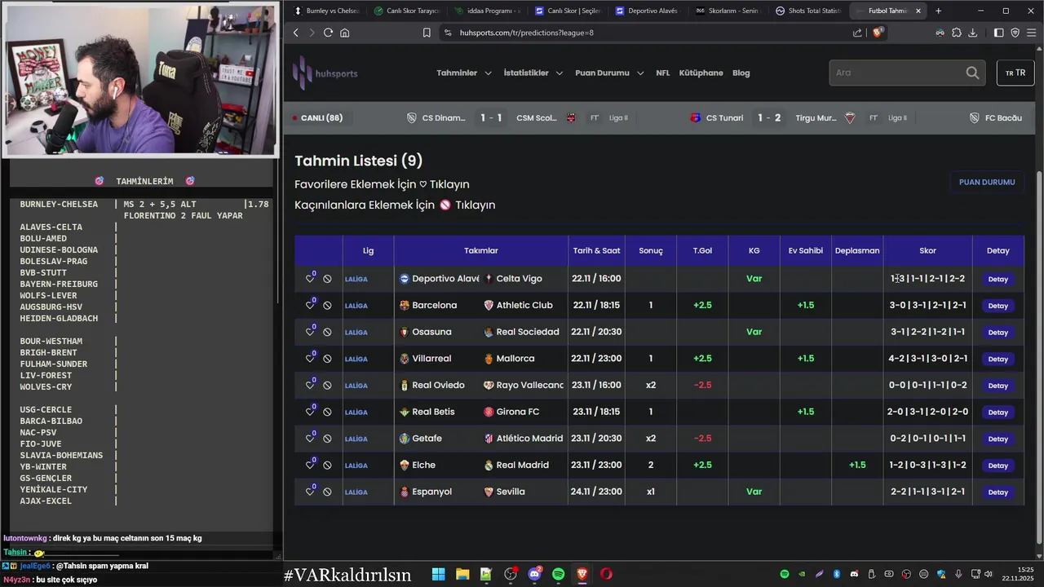Open Discord from the taskbar
This screenshot has height=587, width=1044.
pos(535,574)
